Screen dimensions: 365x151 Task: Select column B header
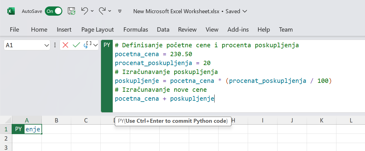click(56, 120)
